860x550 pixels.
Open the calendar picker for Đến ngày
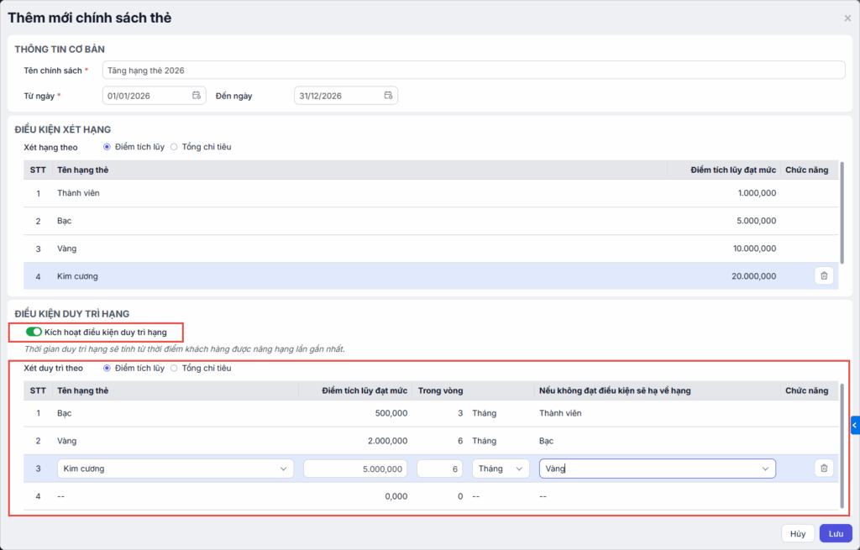click(388, 96)
